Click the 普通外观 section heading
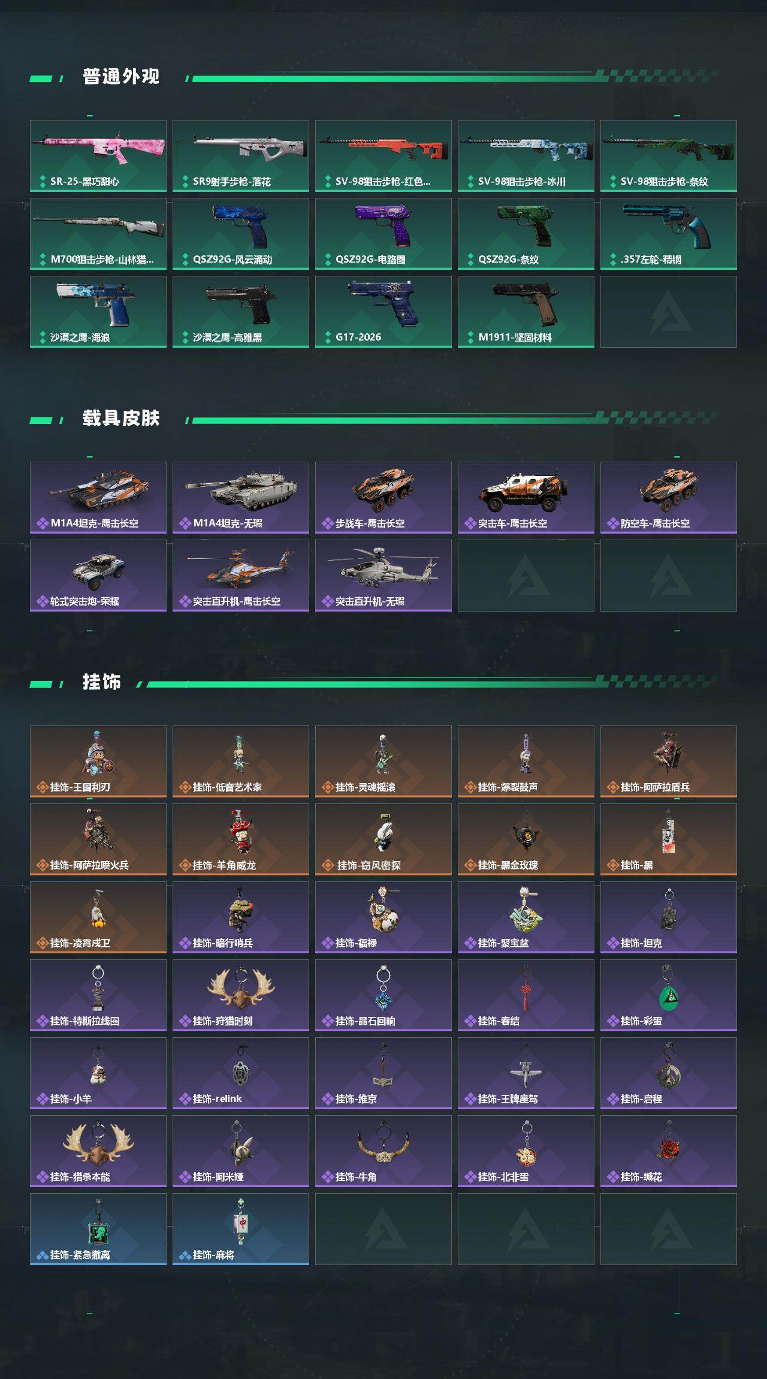Image resolution: width=767 pixels, height=1379 pixels. 121,77
